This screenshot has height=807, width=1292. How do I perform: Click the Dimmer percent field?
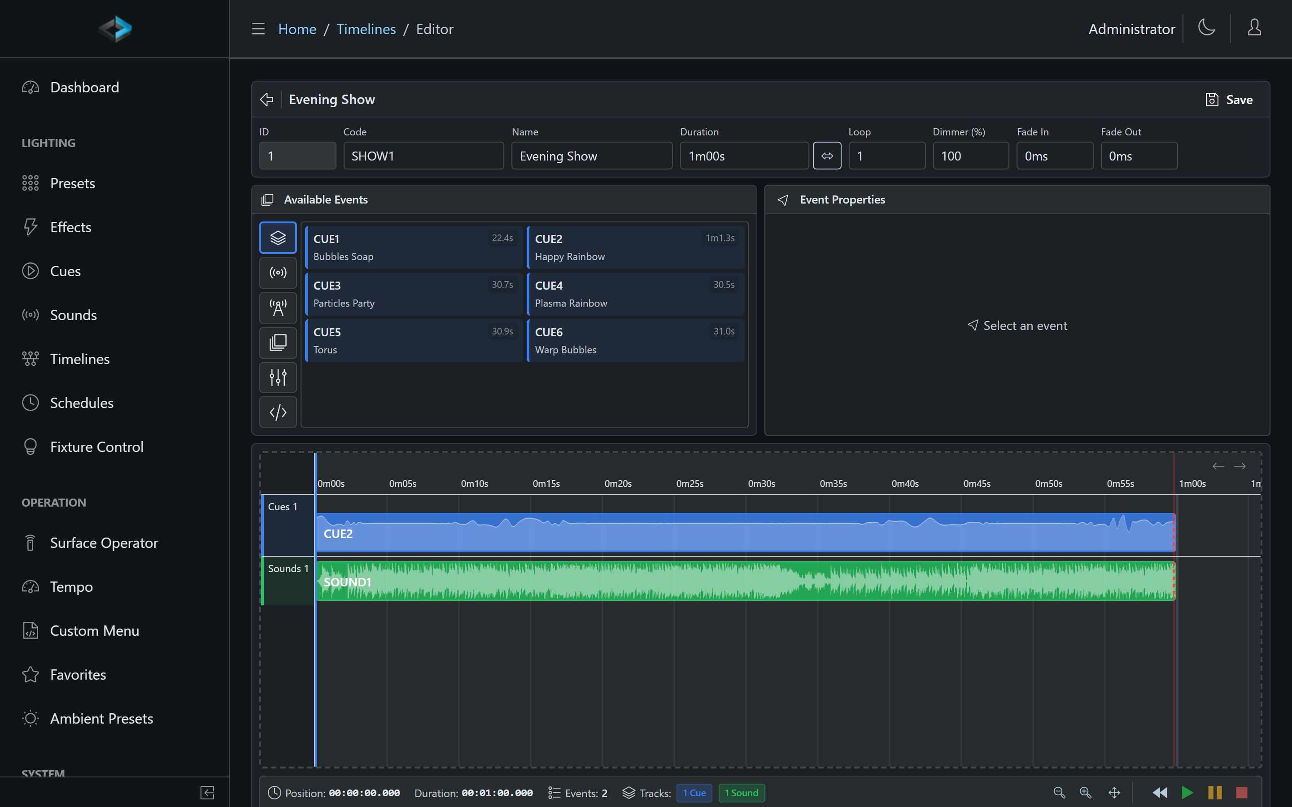click(x=971, y=156)
